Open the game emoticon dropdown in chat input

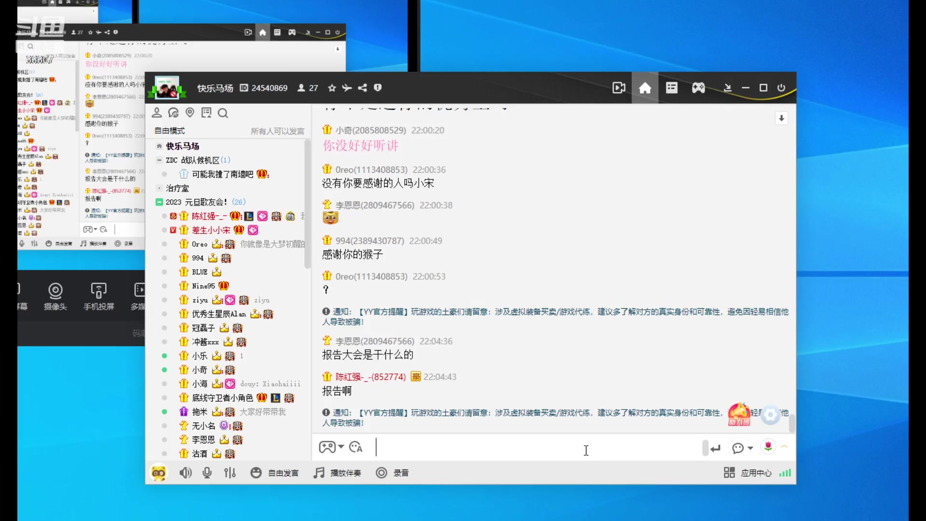point(331,447)
